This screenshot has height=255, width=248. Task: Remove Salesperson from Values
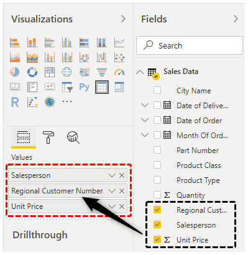pos(122,175)
